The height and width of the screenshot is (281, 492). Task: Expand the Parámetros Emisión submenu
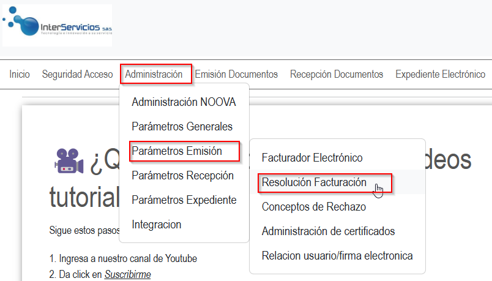(177, 151)
